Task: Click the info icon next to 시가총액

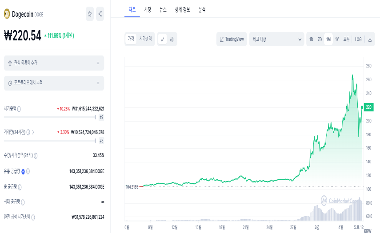Action: (19, 109)
